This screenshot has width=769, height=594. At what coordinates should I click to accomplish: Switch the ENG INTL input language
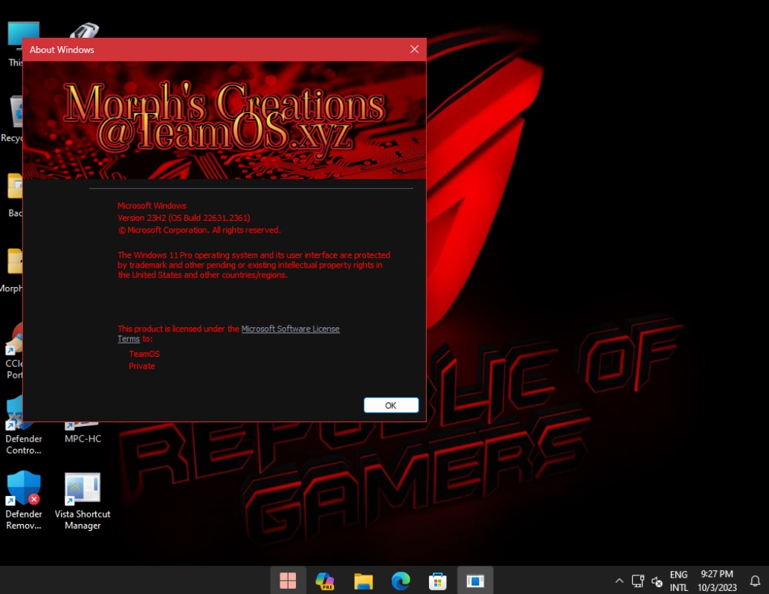tap(679, 581)
